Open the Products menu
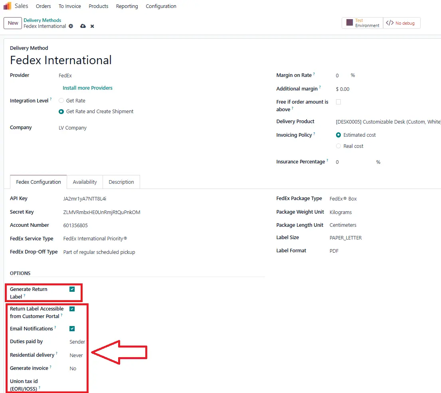The height and width of the screenshot is (393, 441). coord(99,6)
